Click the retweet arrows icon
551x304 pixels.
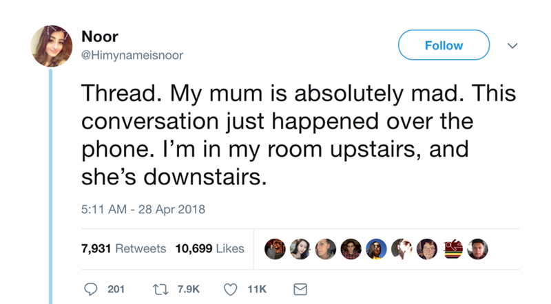coord(160,290)
